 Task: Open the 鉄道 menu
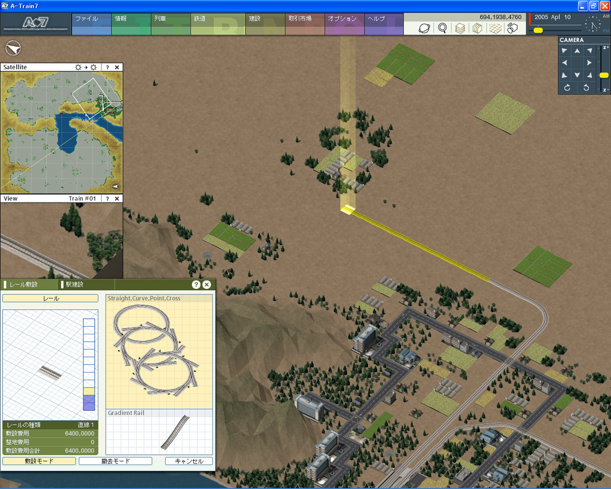pos(218,24)
